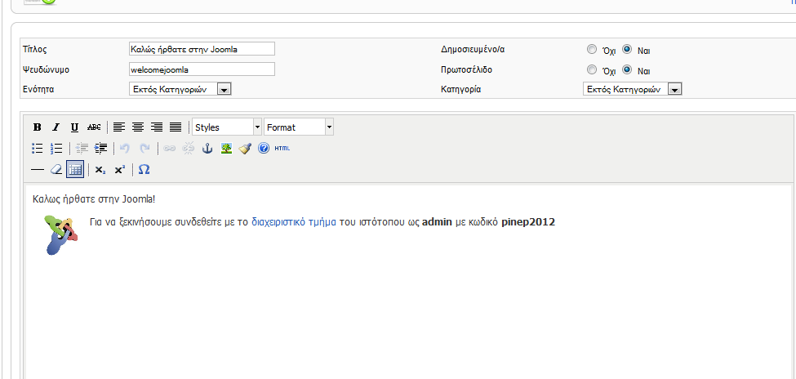Align text right

[x=157, y=127]
